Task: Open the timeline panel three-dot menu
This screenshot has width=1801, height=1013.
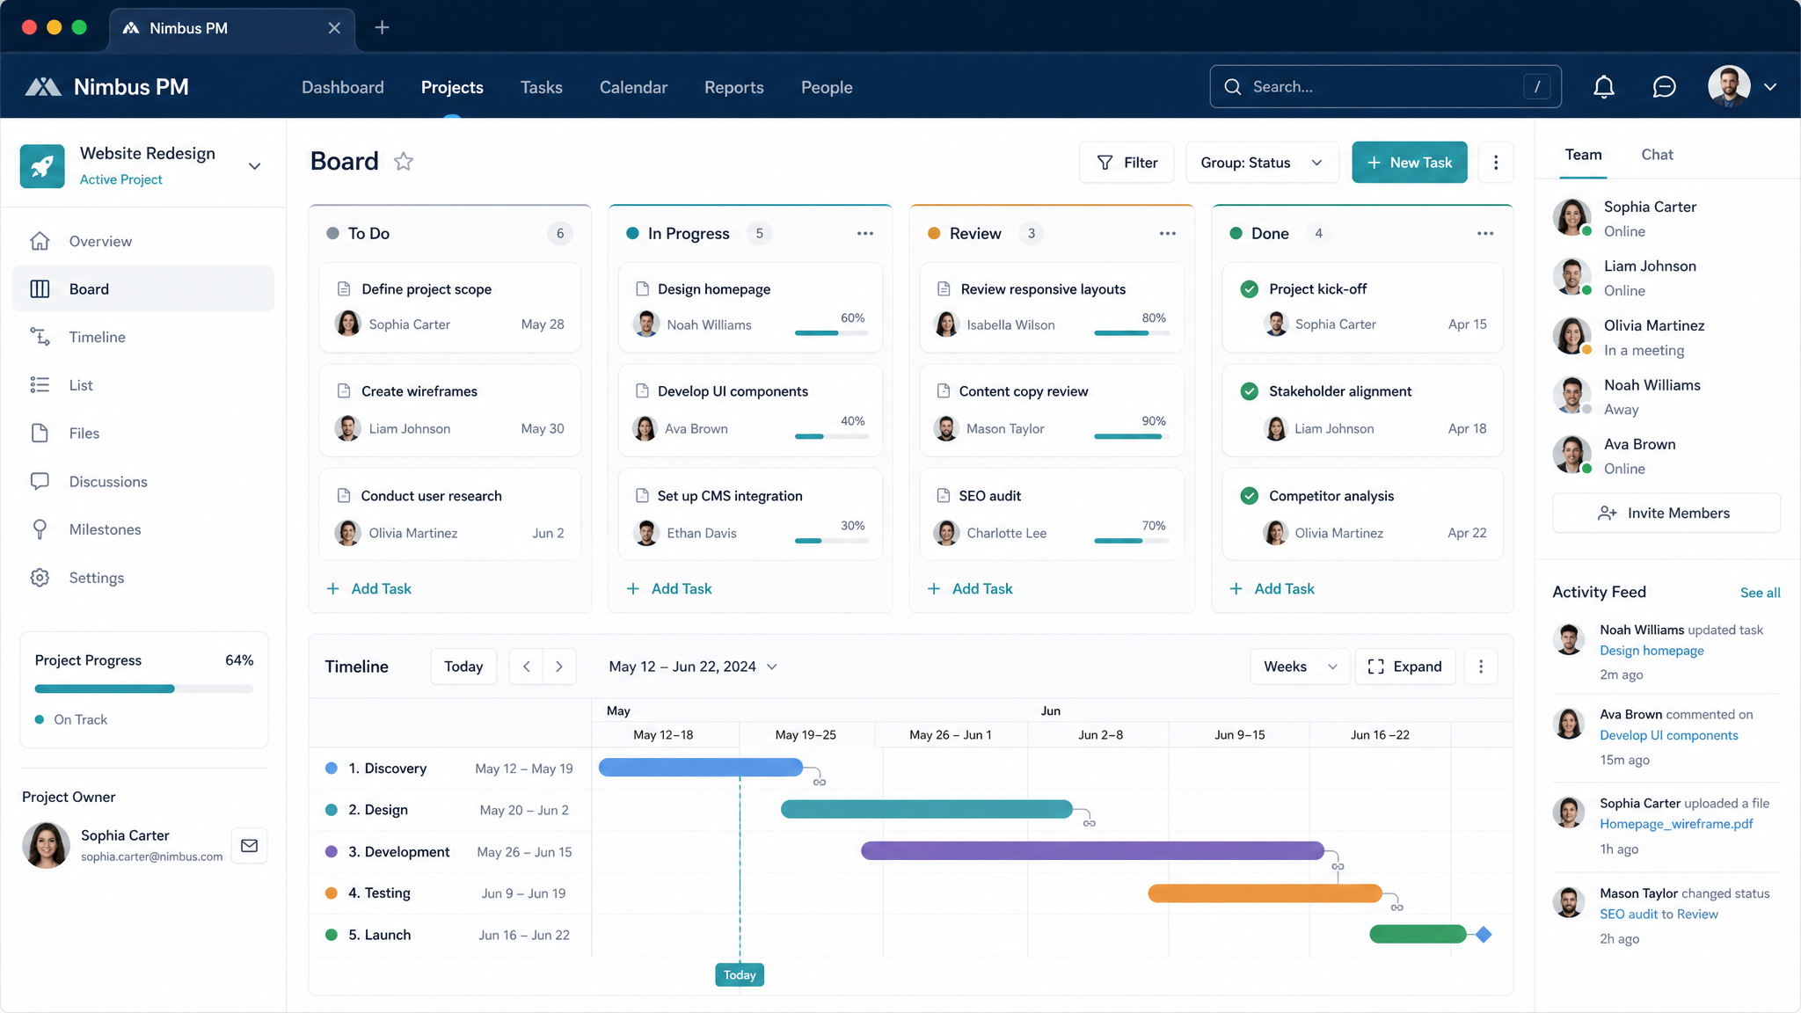Action: [x=1481, y=667]
